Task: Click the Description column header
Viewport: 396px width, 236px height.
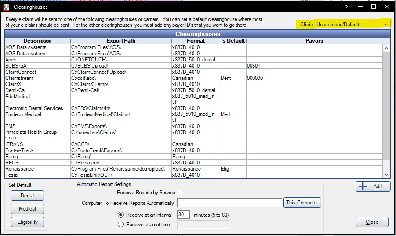Action: (x=37, y=41)
